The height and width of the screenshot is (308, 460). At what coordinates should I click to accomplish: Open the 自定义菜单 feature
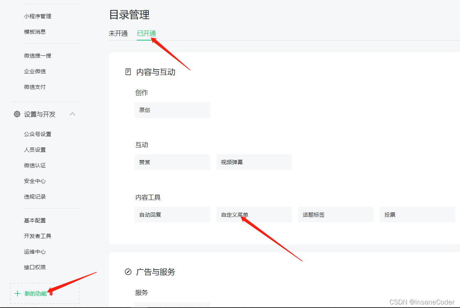pos(254,214)
